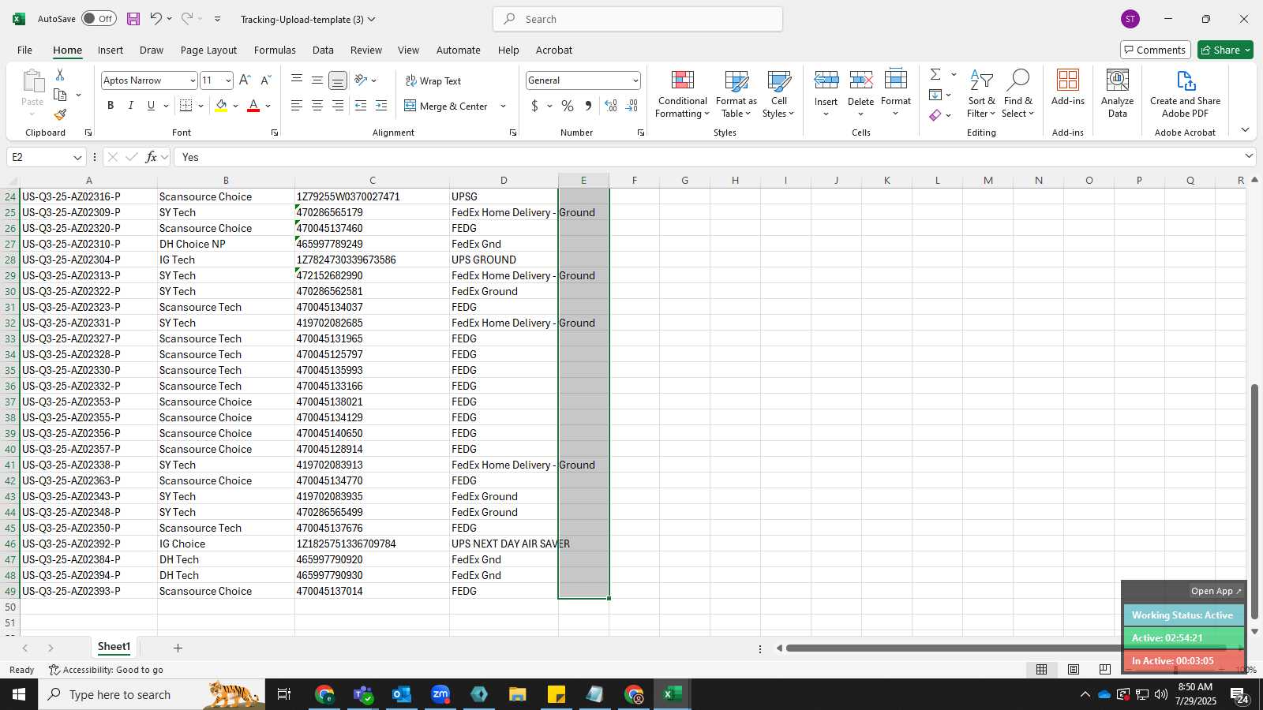This screenshot has width=1263, height=710.
Task: Click the Open App button in tracker widget
Action: point(1216,591)
